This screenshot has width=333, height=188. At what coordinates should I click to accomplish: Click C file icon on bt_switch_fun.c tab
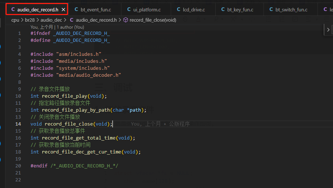[x=271, y=10]
